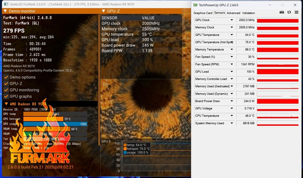
Task: Click the Board Power Draw value 244.0 W
Action: (245, 101)
